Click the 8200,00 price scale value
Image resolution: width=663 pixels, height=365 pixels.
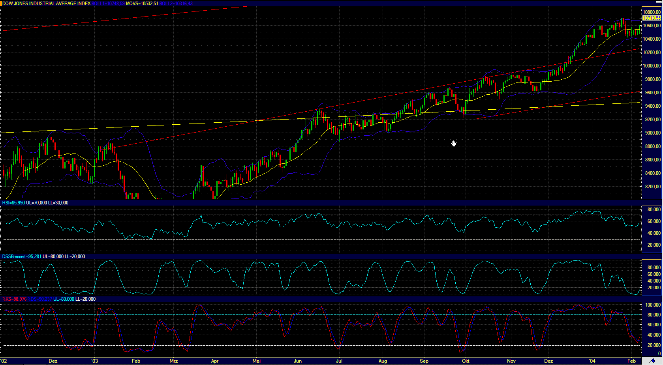pyautogui.click(x=653, y=187)
